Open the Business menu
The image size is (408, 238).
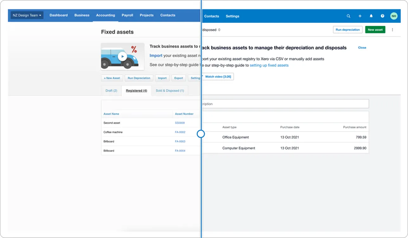pyautogui.click(x=82, y=15)
